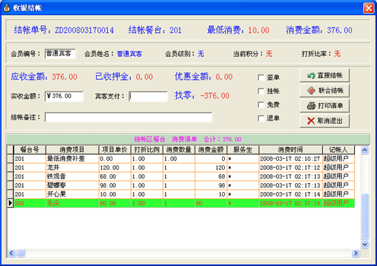Click the printer icon on 打印清单

click(311, 106)
